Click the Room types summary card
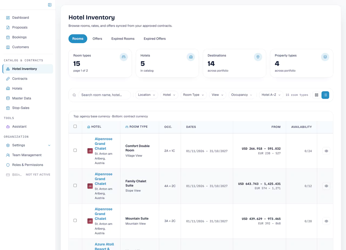The width and height of the screenshot is (346, 250). point(100,63)
